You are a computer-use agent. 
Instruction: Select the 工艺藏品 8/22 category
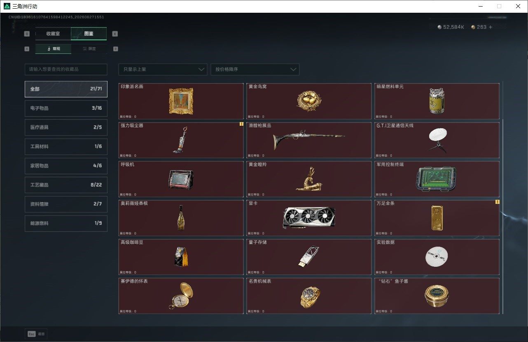click(66, 185)
